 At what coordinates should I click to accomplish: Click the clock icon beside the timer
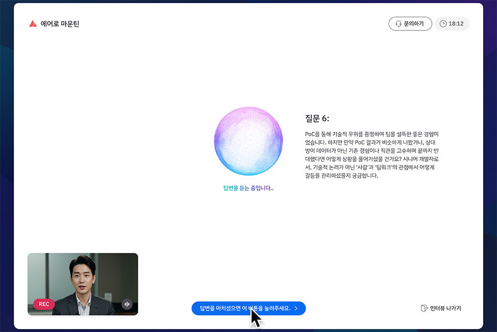(443, 24)
